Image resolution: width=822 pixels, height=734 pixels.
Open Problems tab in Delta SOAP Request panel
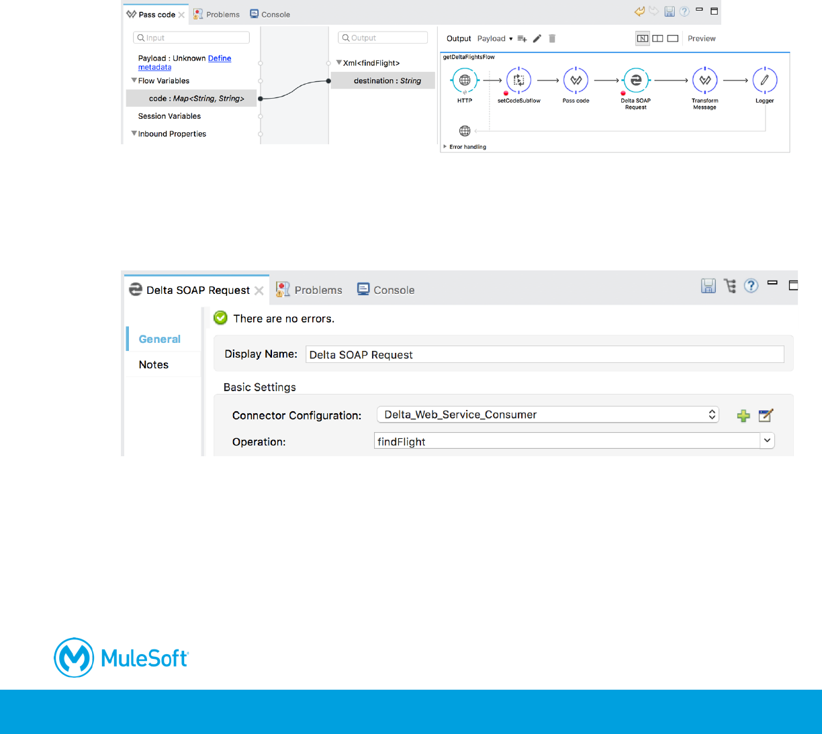coord(310,290)
